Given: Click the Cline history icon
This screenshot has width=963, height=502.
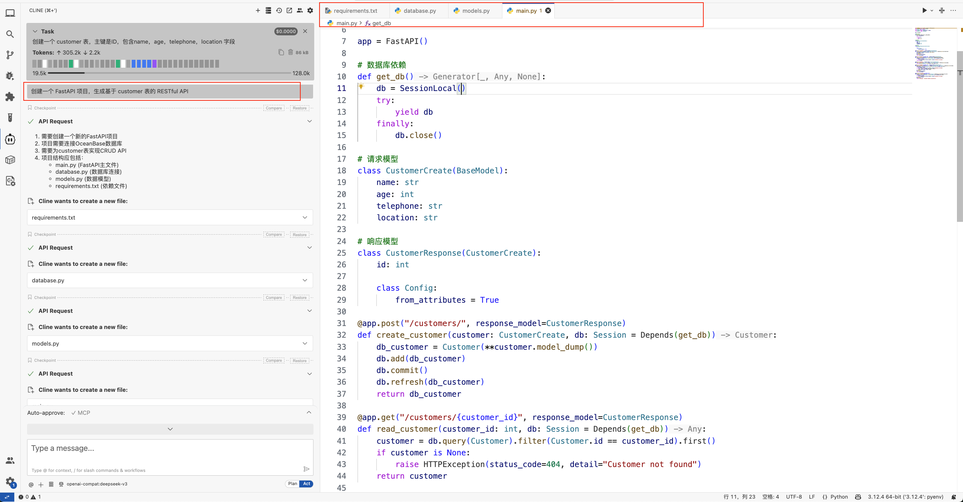Looking at the screenshot, I should click(279, 11).
